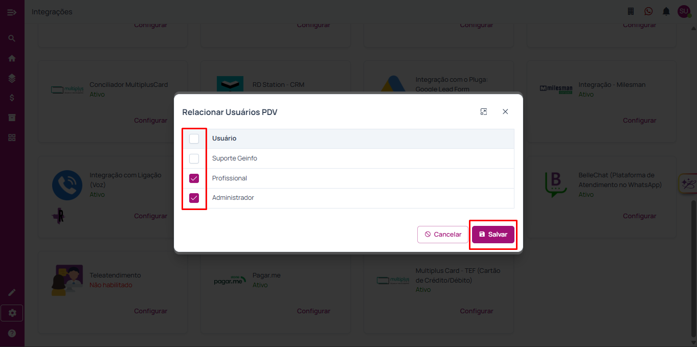The width and height of the screenshot is (697, 347).
Task: Open the dollar sign finance icon
Action: coord(12,98)
